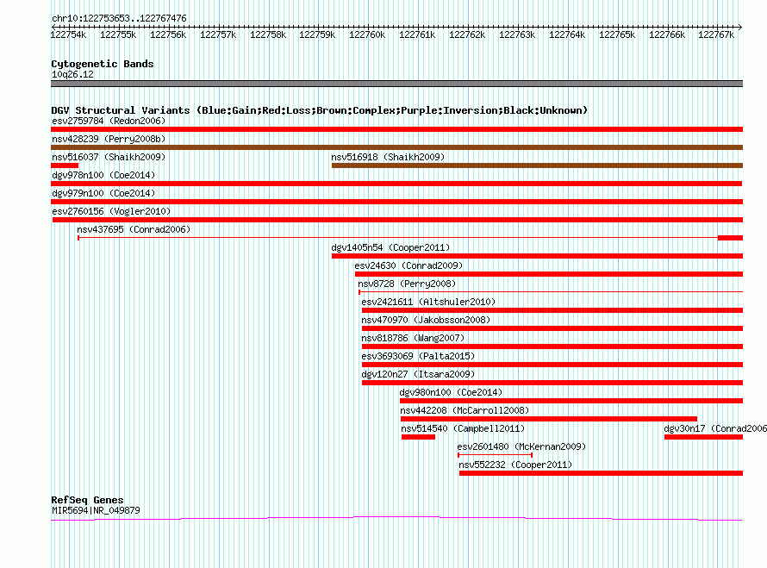Click the 122767k ruler tick label
The image size is (767, 568).
(x=716, y=34)
